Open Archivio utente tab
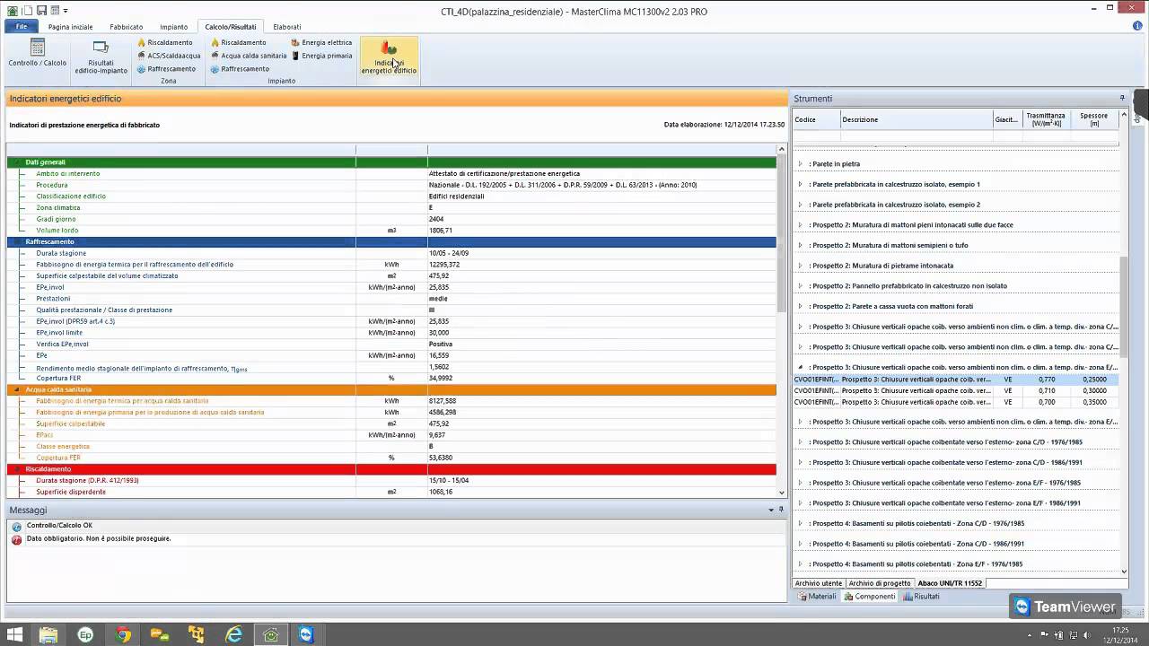 click(819, 583)
